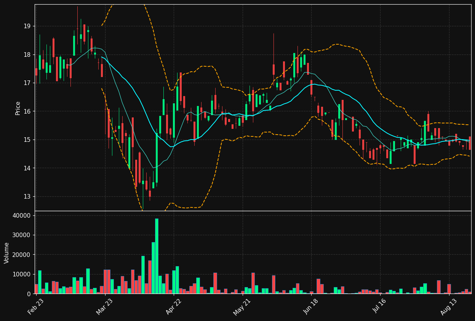The image size is (475, 321).
Task: Click the price tick label "18"
Action: [27, 55]
